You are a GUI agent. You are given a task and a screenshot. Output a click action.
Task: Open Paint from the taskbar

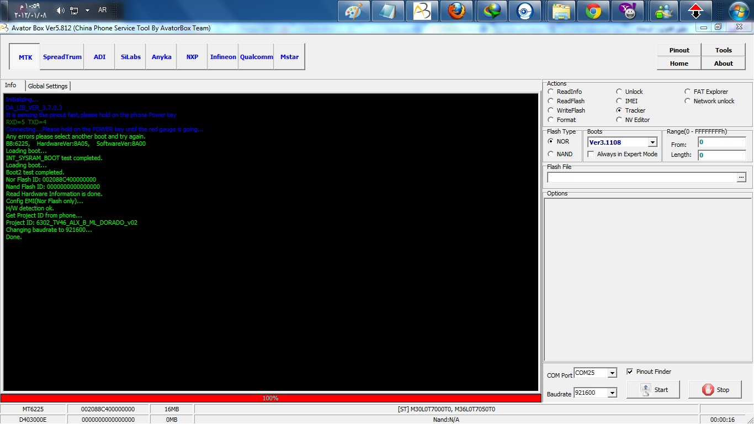coord(353,11)
